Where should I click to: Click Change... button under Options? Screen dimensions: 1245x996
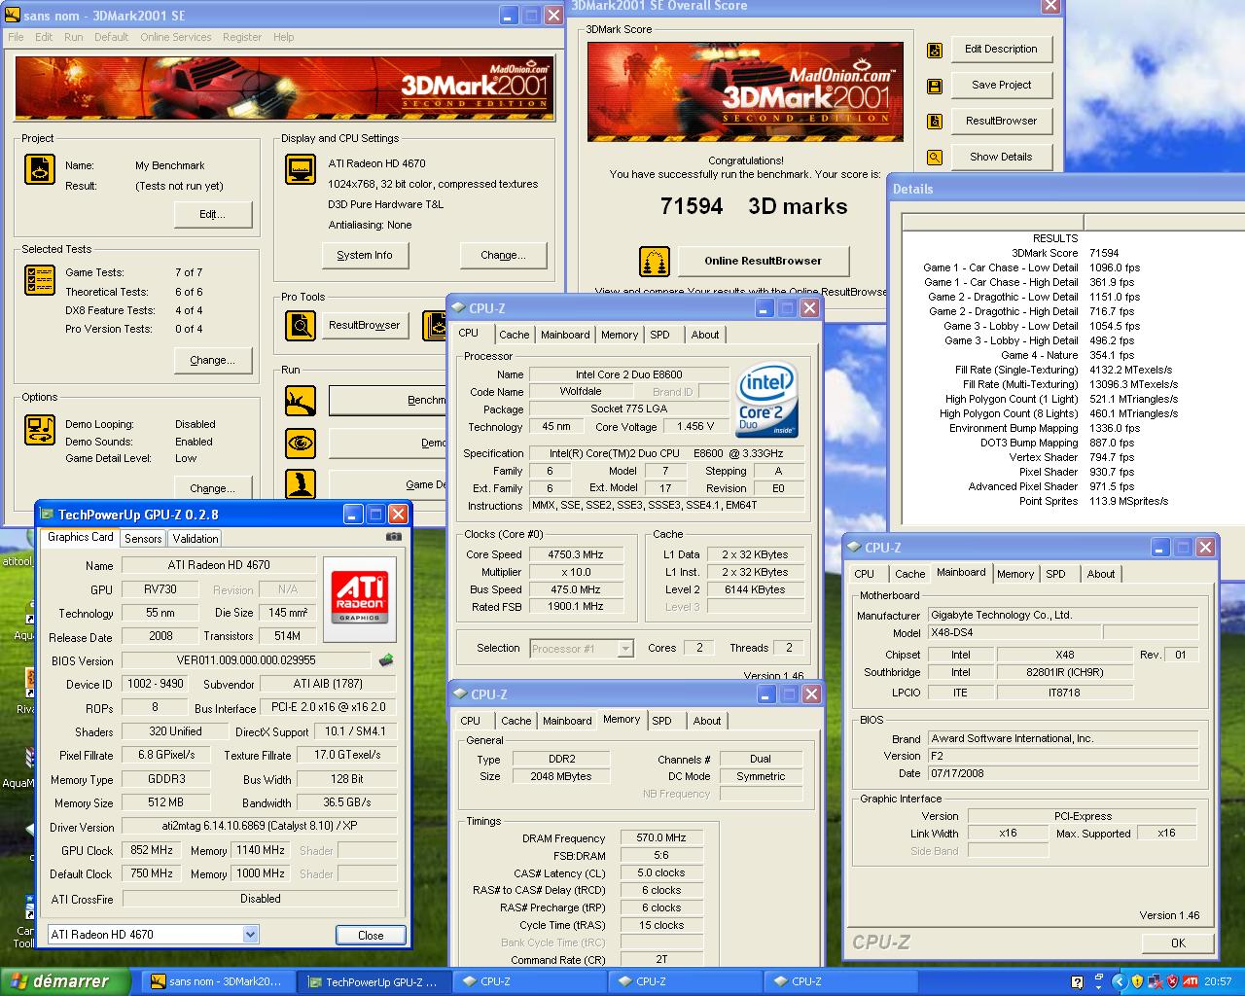[212, 487]
